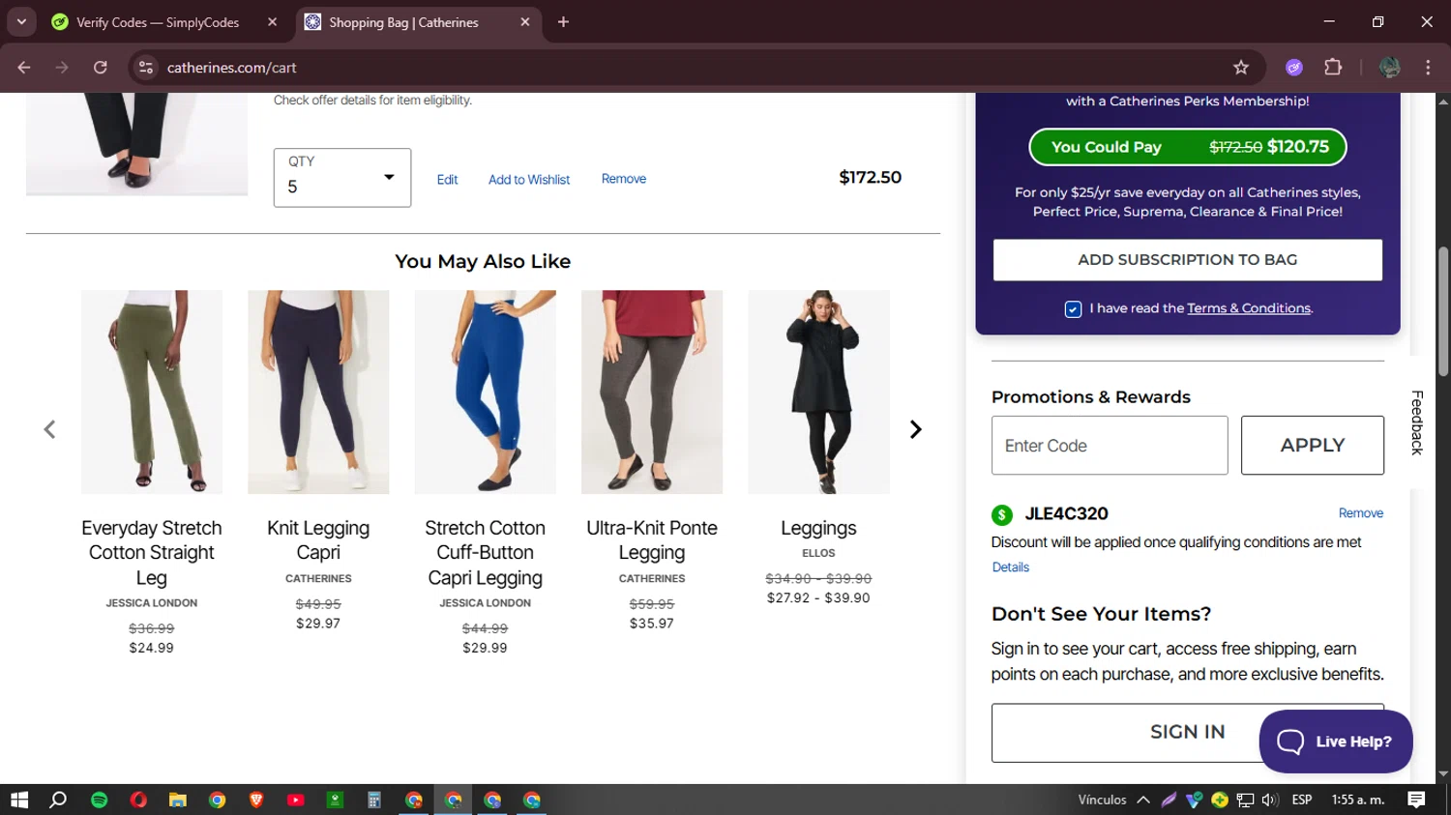View site information icon in address bar

pos(146,68)
